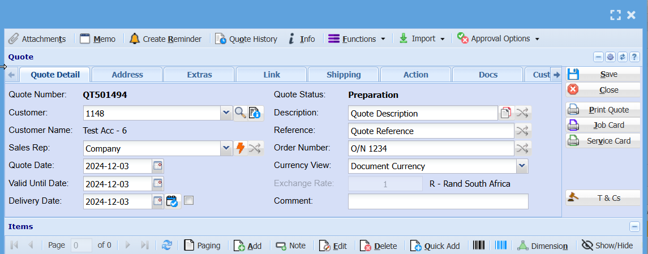Collapse the Items panel with minus button
The height and width of the screenshot is (254, 648).
click(634, 227)
